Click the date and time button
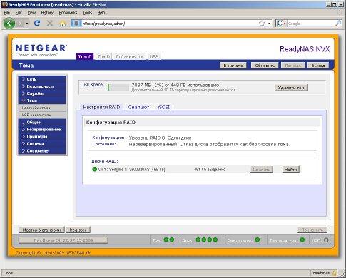The height and width of the screenshot is (278, 346). point(63,240)
